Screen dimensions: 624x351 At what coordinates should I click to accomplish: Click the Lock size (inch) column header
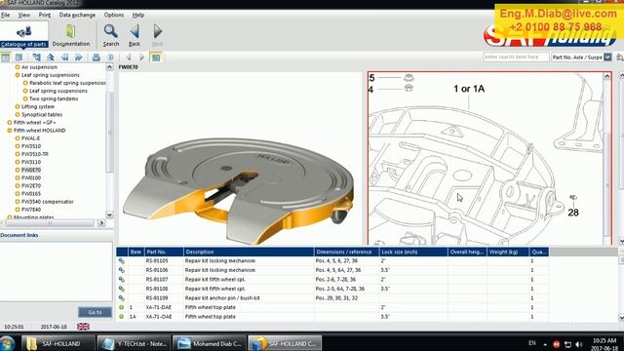[x=413, y=252]
